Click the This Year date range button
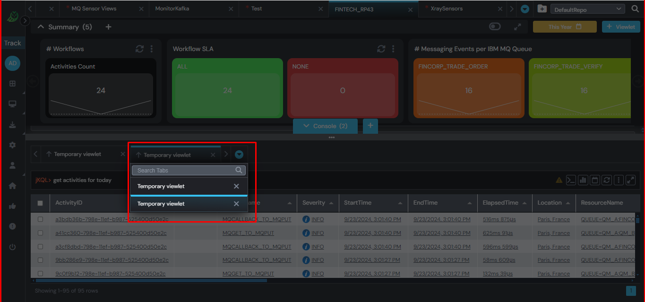The height and width of the screenshot is (302, 645). [x=565, y=27]
